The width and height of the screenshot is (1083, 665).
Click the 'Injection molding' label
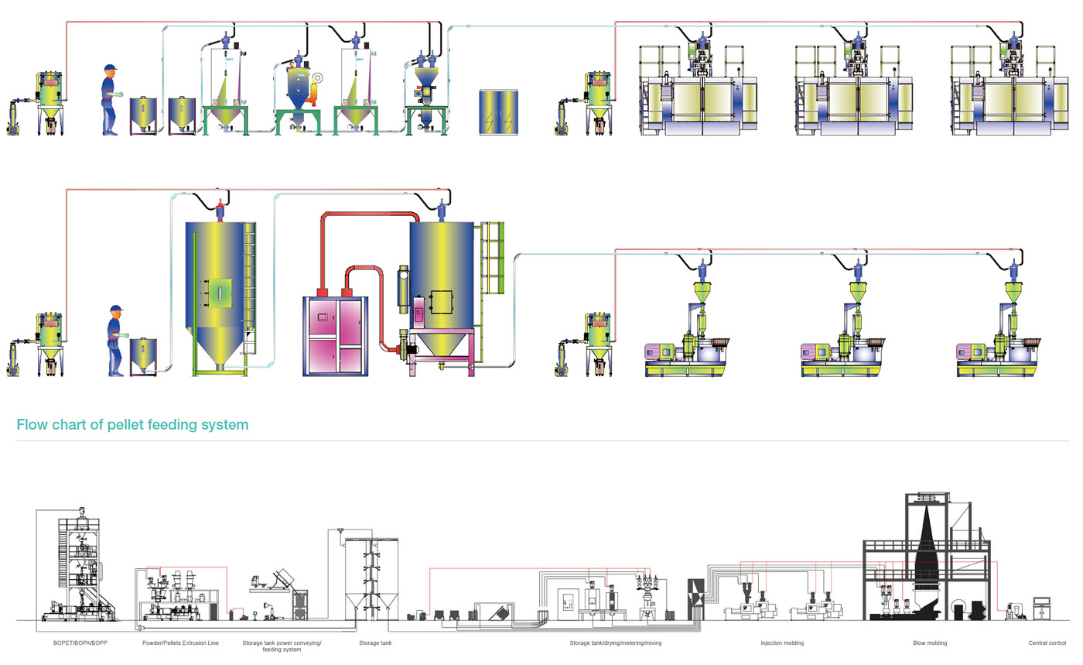pos(782,643)
